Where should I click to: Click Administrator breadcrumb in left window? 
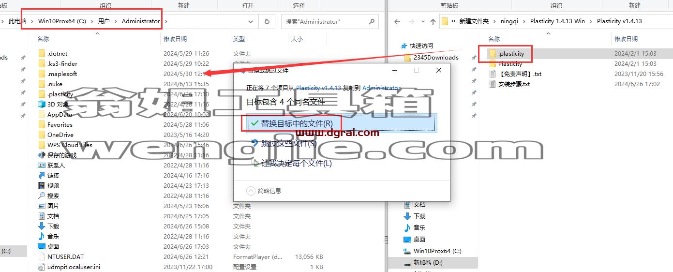141,21
